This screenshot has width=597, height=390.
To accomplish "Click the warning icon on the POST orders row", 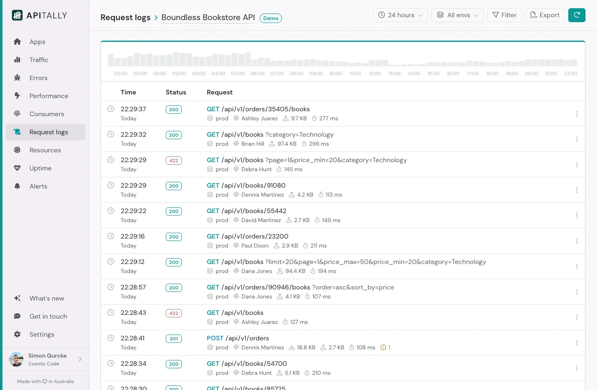I will point(383,347).
